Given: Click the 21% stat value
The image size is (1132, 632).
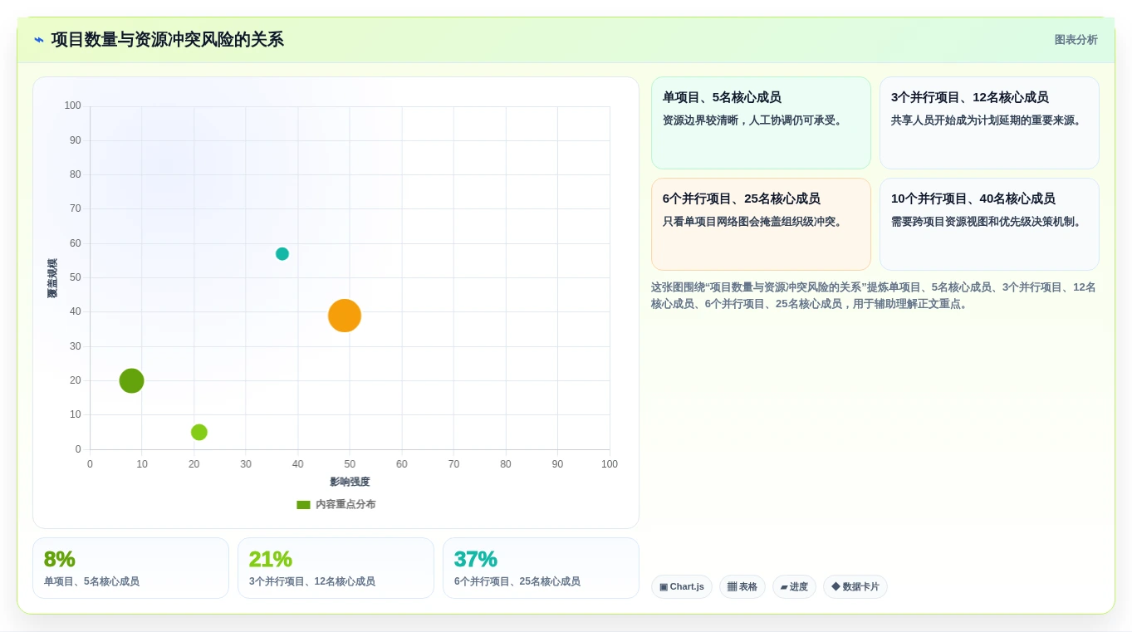Looking at the screenshot, I should pyautogui.click(x=271, y=559).
